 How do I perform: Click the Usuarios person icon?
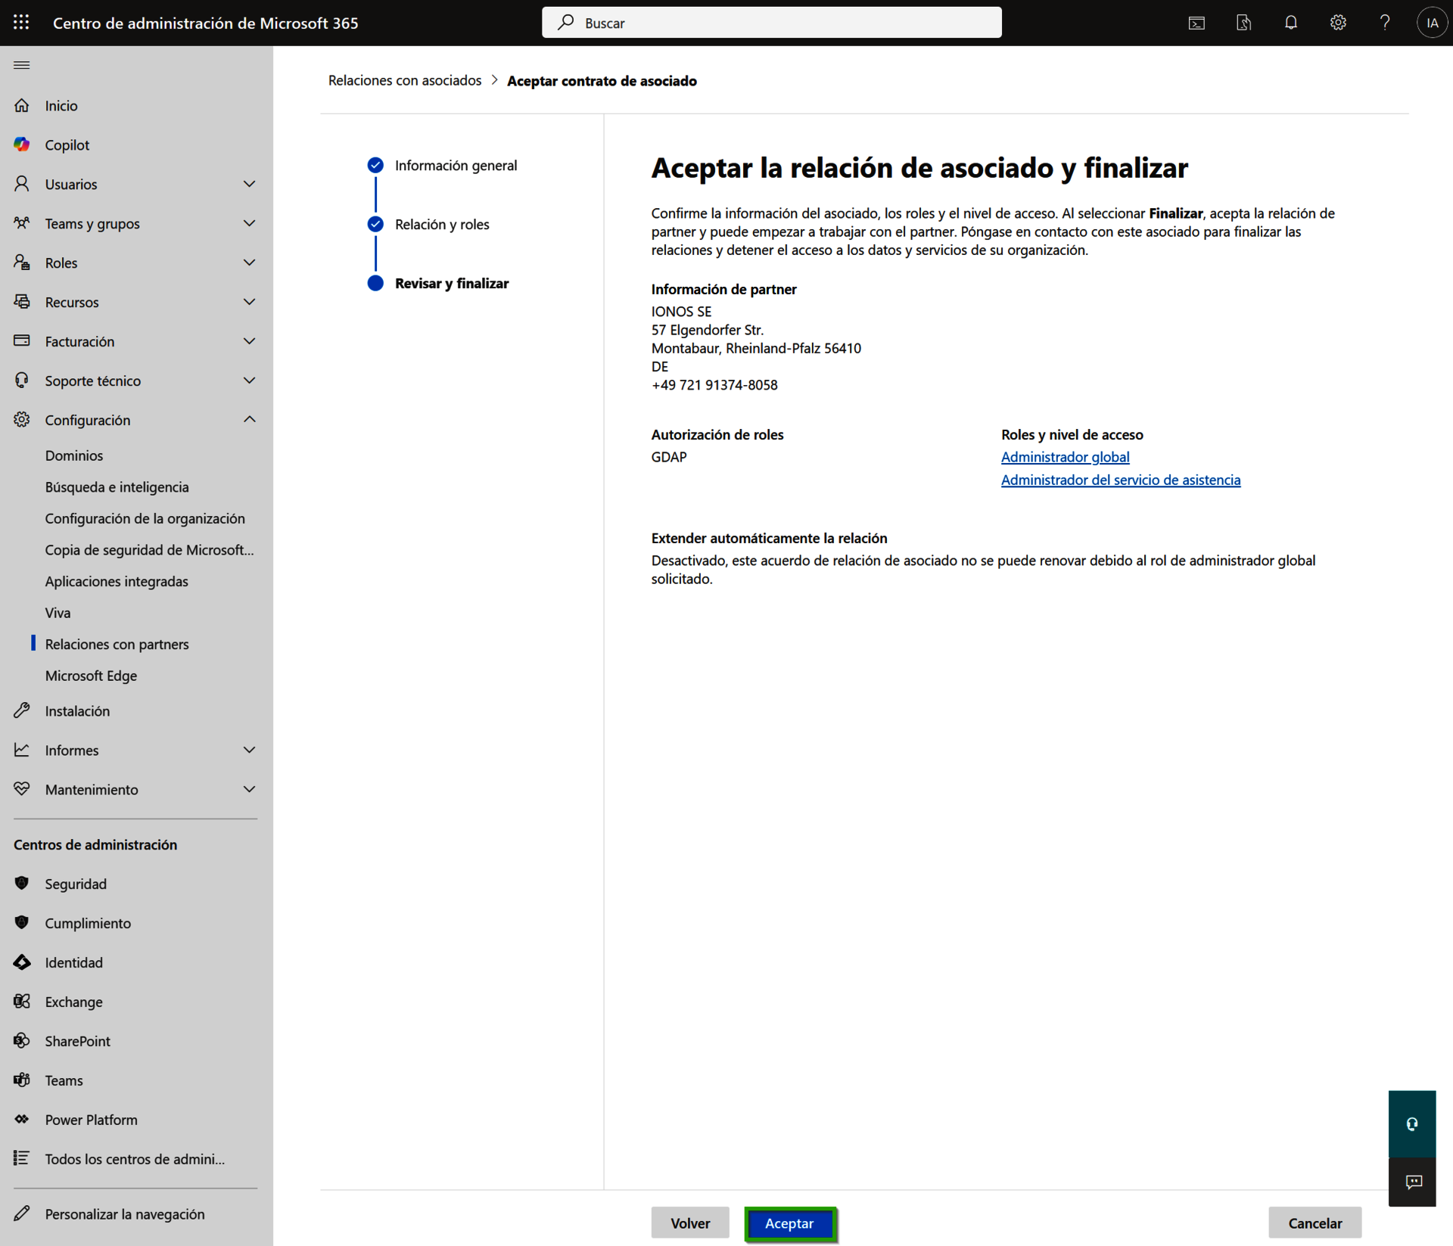22,184
